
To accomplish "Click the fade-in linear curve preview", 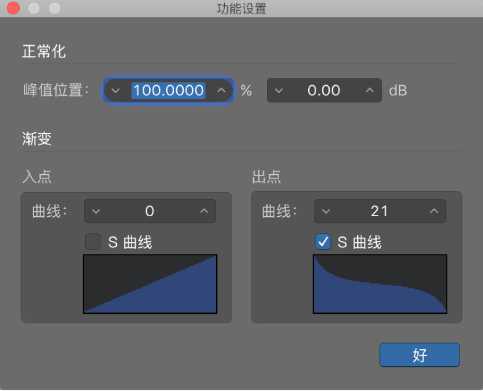I will click(x=150, y=284).
